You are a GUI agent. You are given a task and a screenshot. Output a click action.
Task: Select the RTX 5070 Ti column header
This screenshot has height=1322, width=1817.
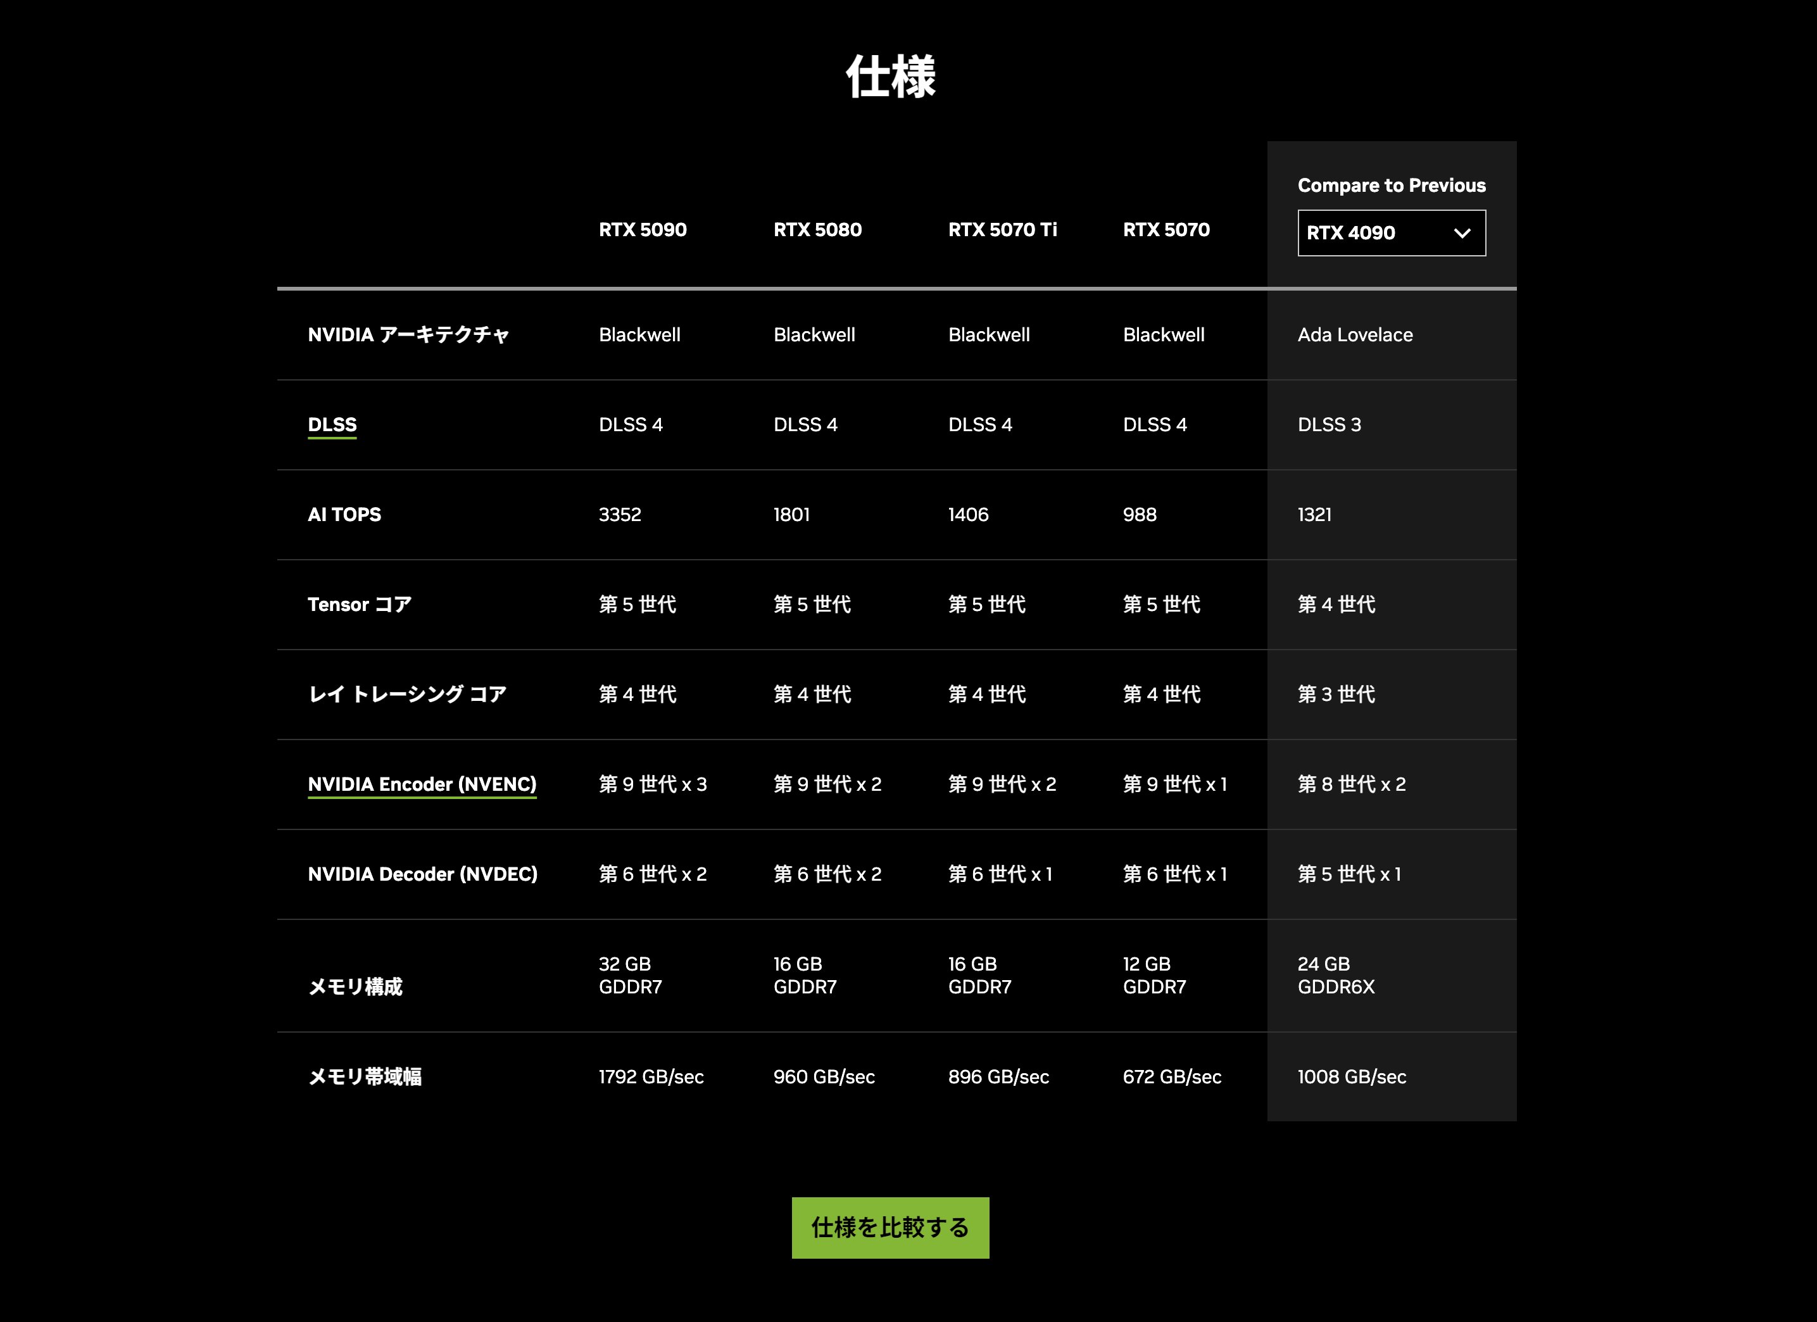(1002, 230)
